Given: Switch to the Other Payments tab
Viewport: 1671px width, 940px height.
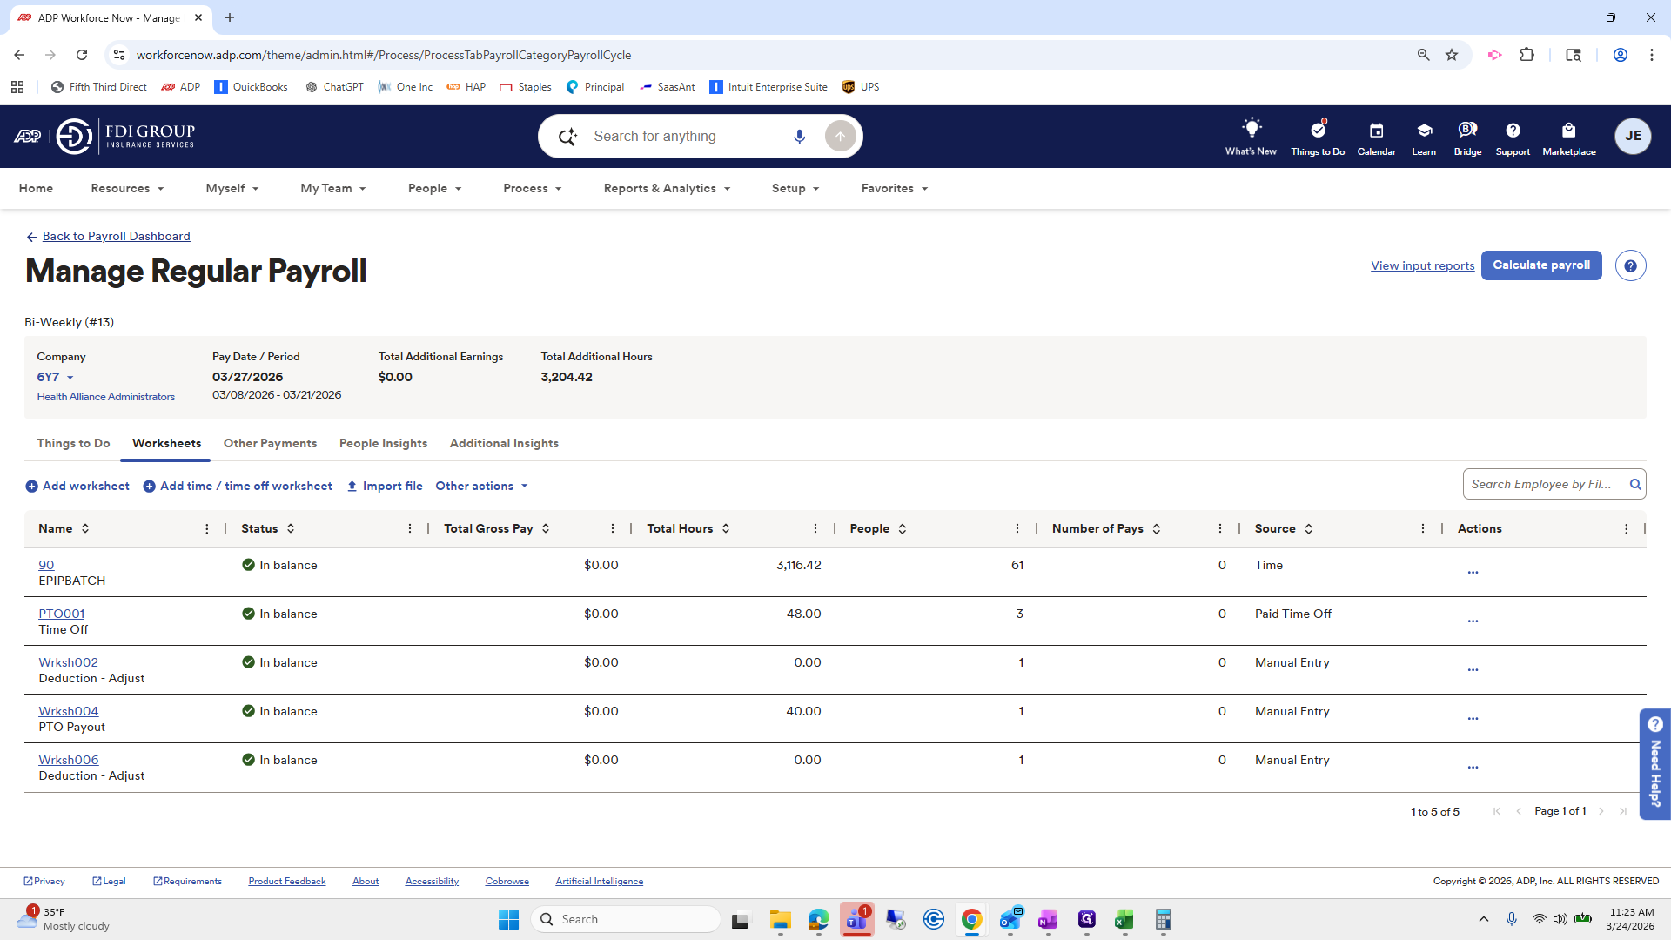Looking at the screenshot, I should click(x=270, y=443).
